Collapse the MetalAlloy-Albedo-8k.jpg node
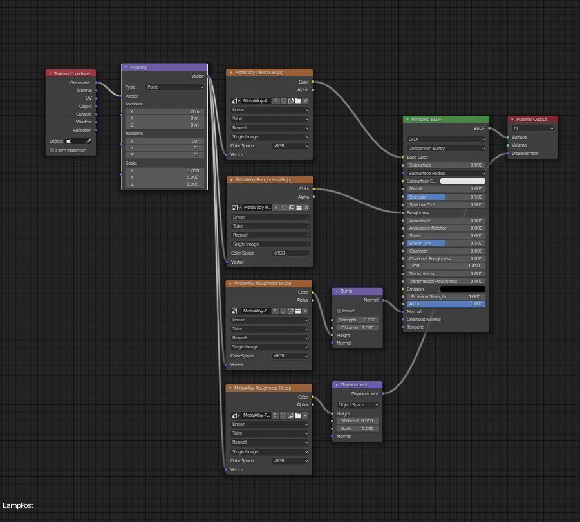This screenshot has width=580, height=522. point(231,73)
